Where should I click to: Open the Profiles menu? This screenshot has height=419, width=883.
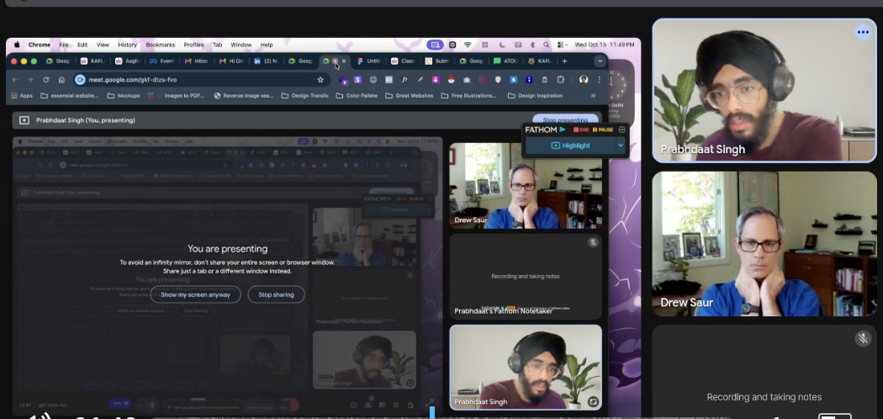[x=193, y=45]
